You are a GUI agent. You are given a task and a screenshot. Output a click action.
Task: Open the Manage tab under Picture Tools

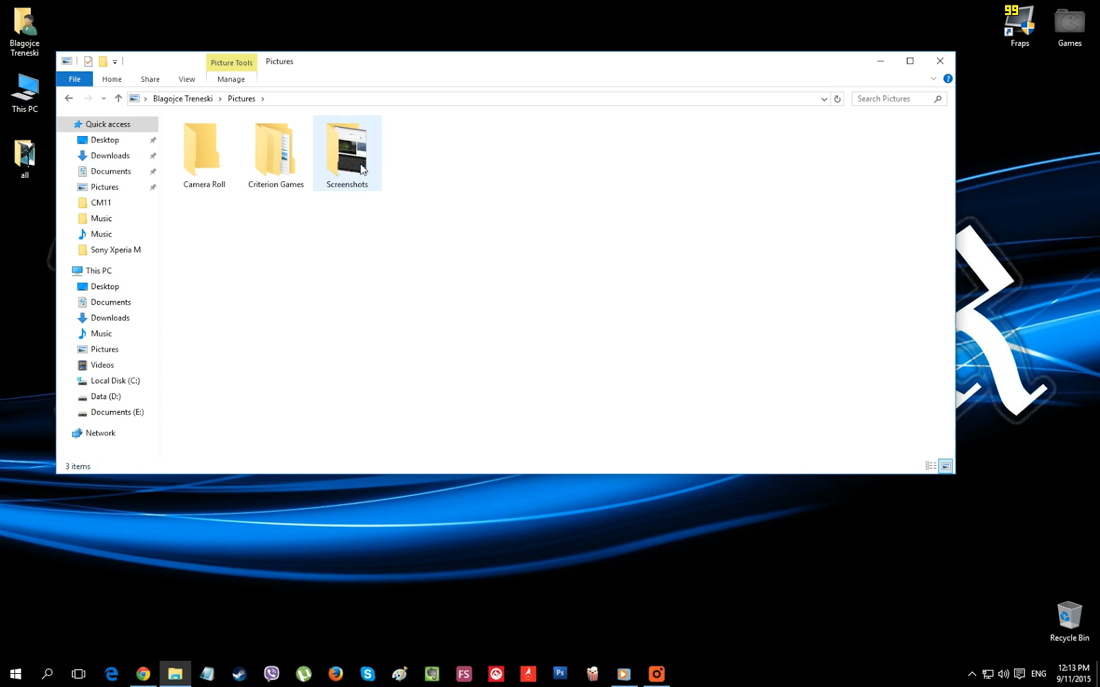tap(231, 78)
